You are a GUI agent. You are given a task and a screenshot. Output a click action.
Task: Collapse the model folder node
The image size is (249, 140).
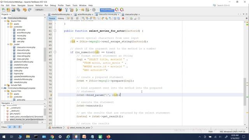[8, 44]
